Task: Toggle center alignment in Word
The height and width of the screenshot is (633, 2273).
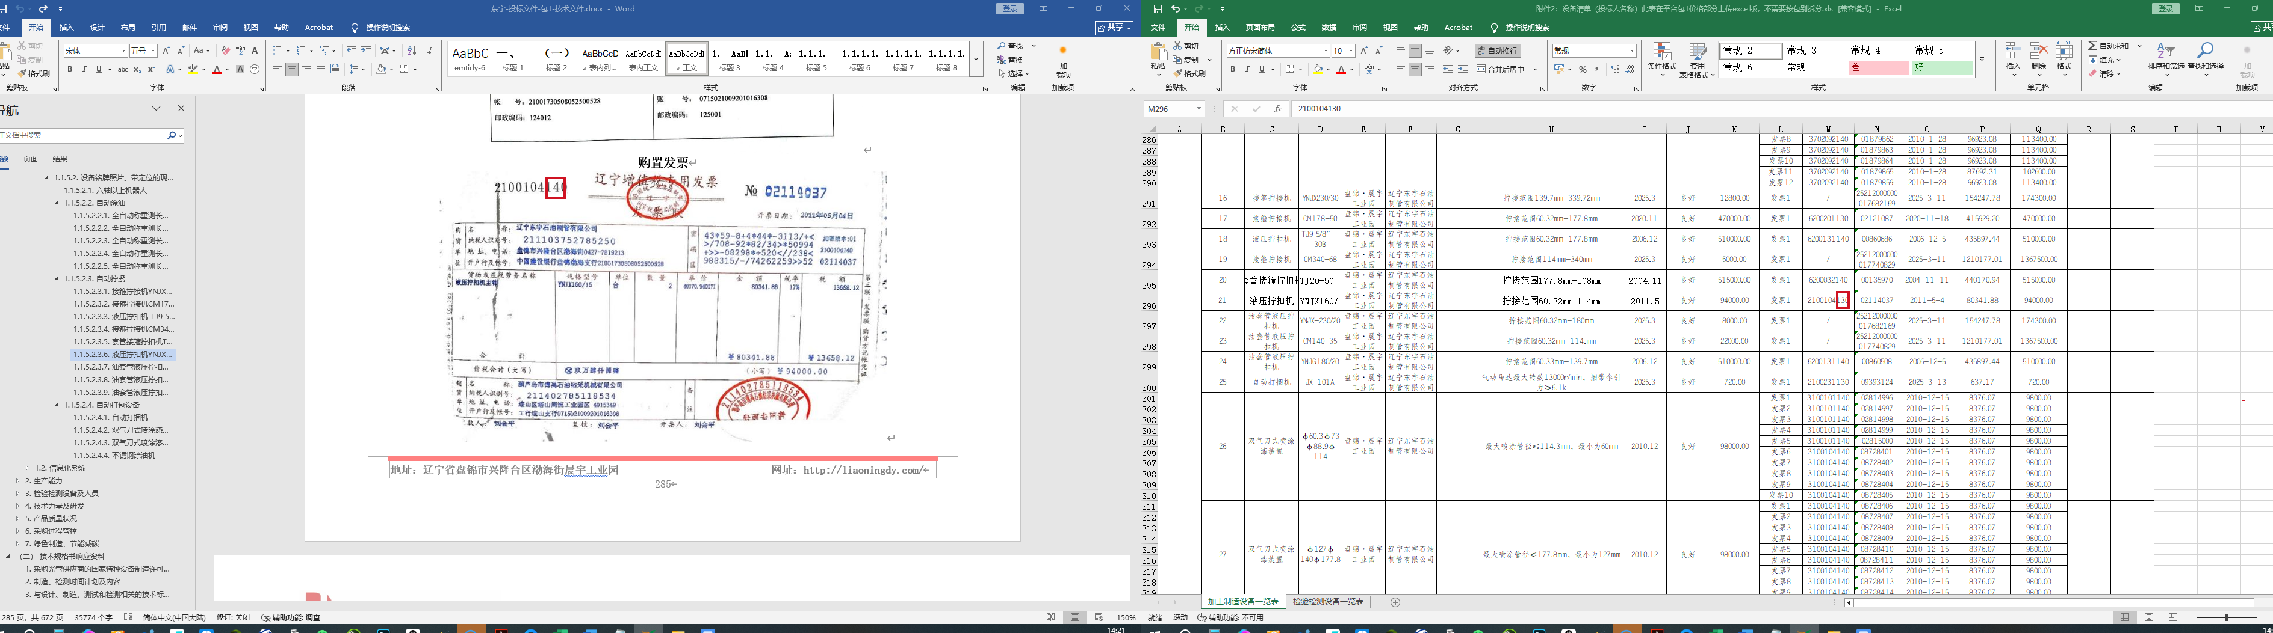Action: point(292,69)
